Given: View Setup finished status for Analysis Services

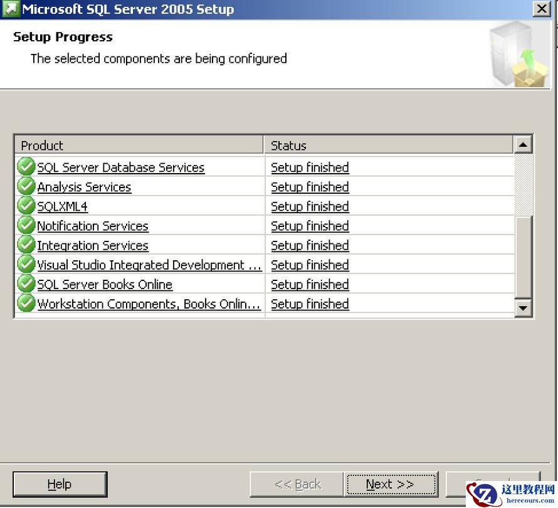Looking at the screenshot, I should (x=310, y=188).
